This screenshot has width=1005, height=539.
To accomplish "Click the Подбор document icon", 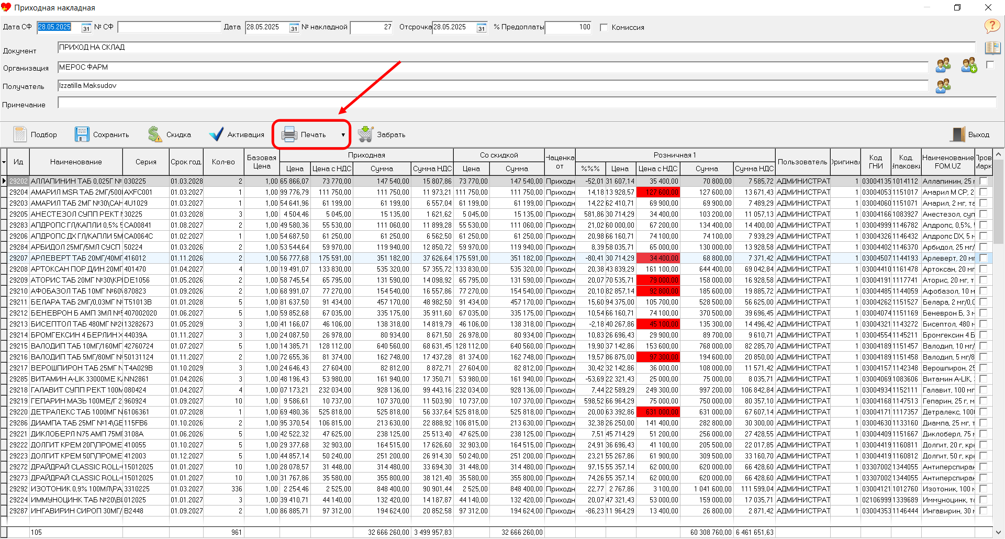I will click(x=20, y=134).
